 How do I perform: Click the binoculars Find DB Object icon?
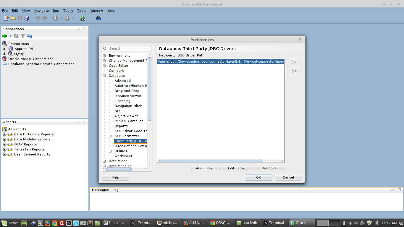pos(98,18)
